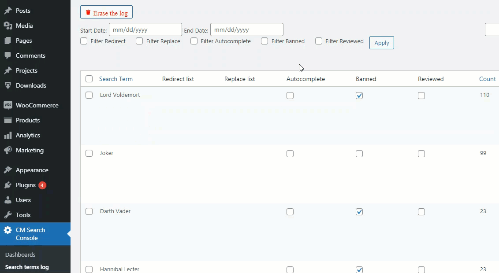Enable the Filter Autocomplete checkbox
Image resolution: width=499 pixels, height=273 pixels.
(194, 41)
